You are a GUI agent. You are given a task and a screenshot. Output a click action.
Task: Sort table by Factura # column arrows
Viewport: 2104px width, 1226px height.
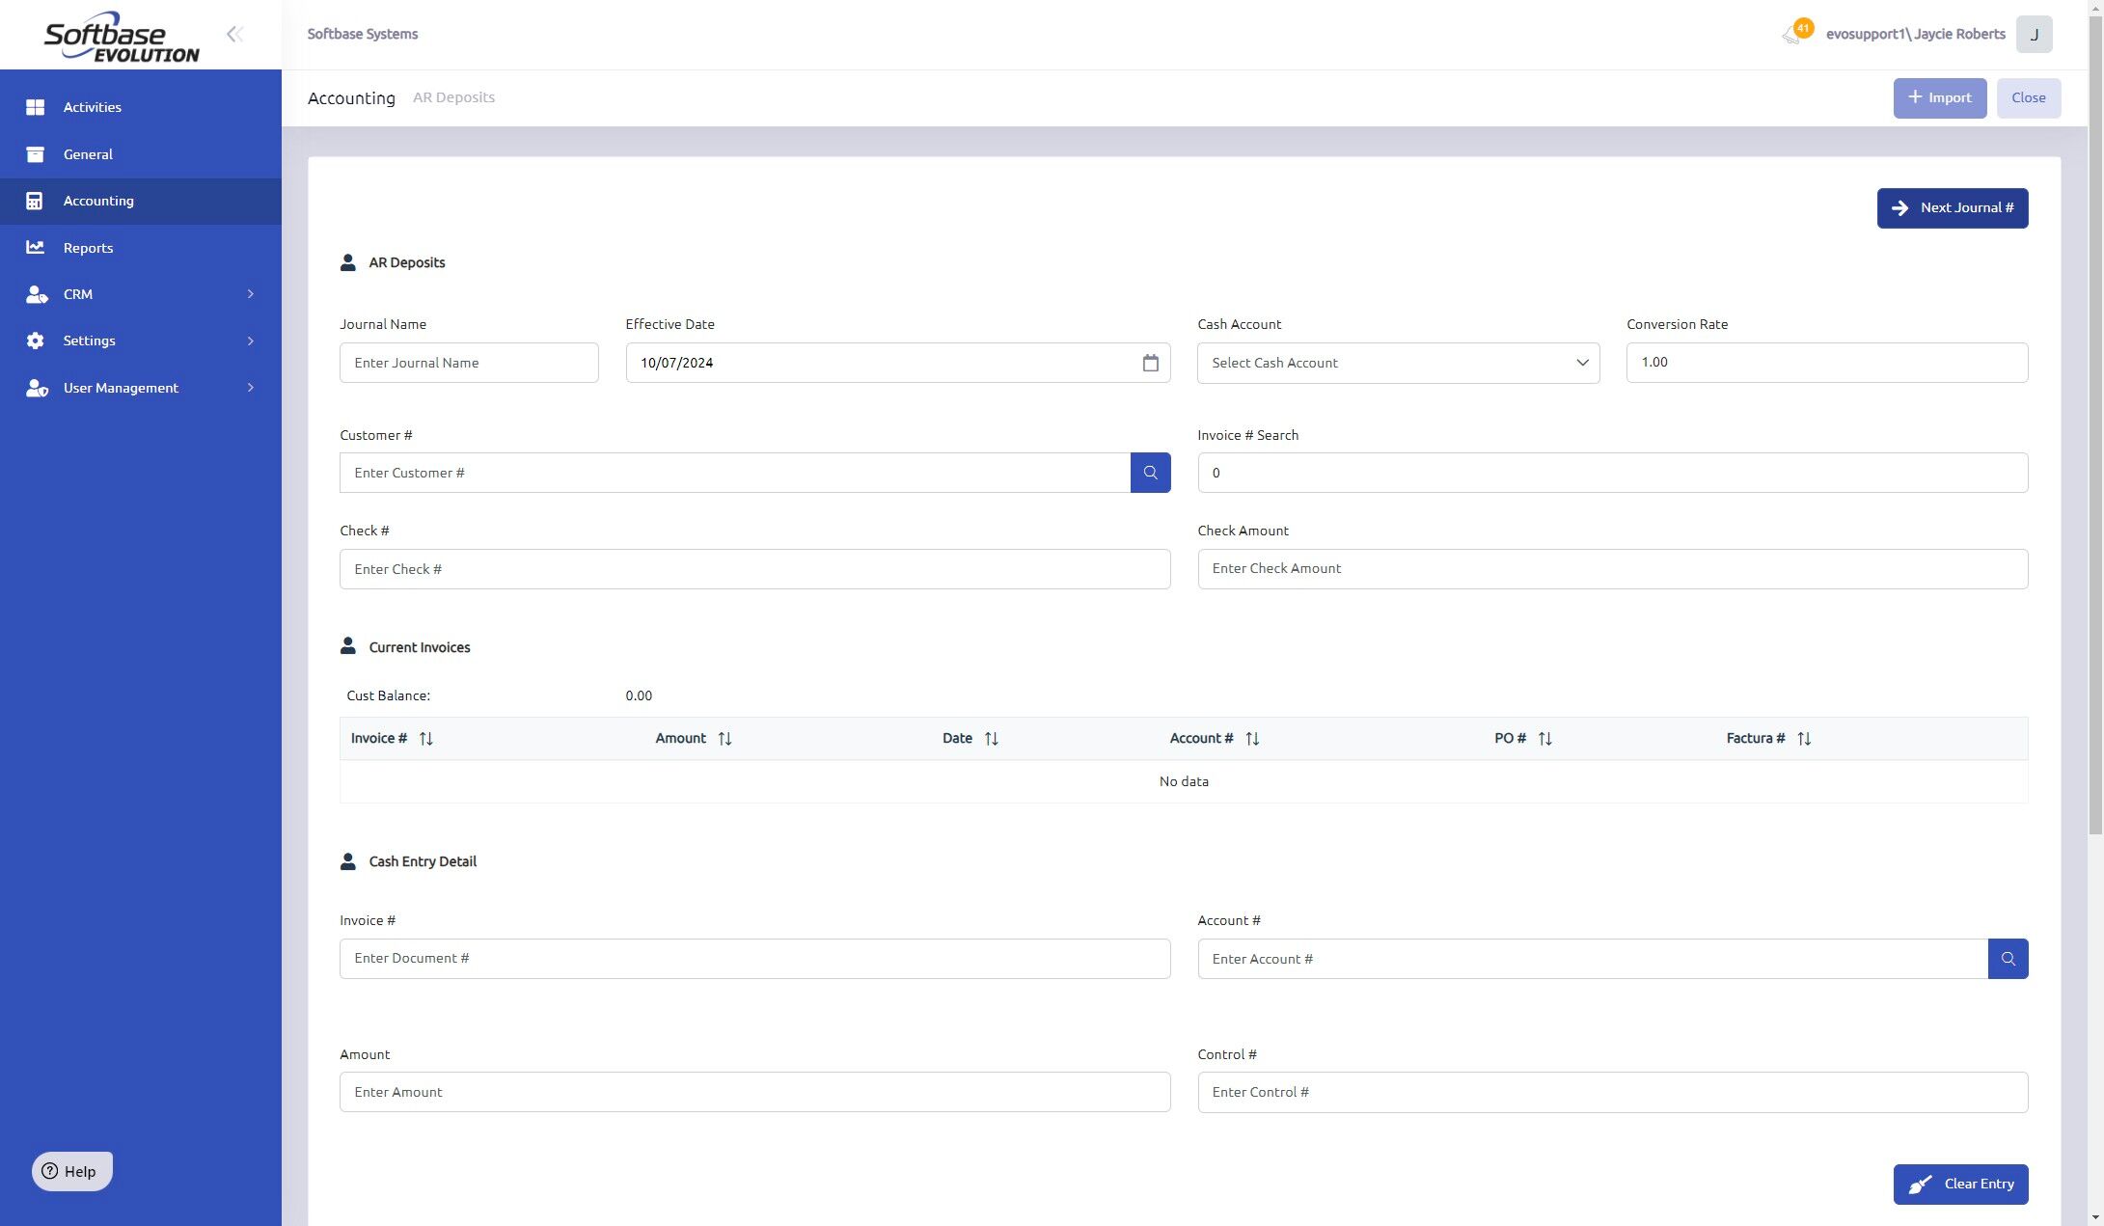[x=1803, y=739]
